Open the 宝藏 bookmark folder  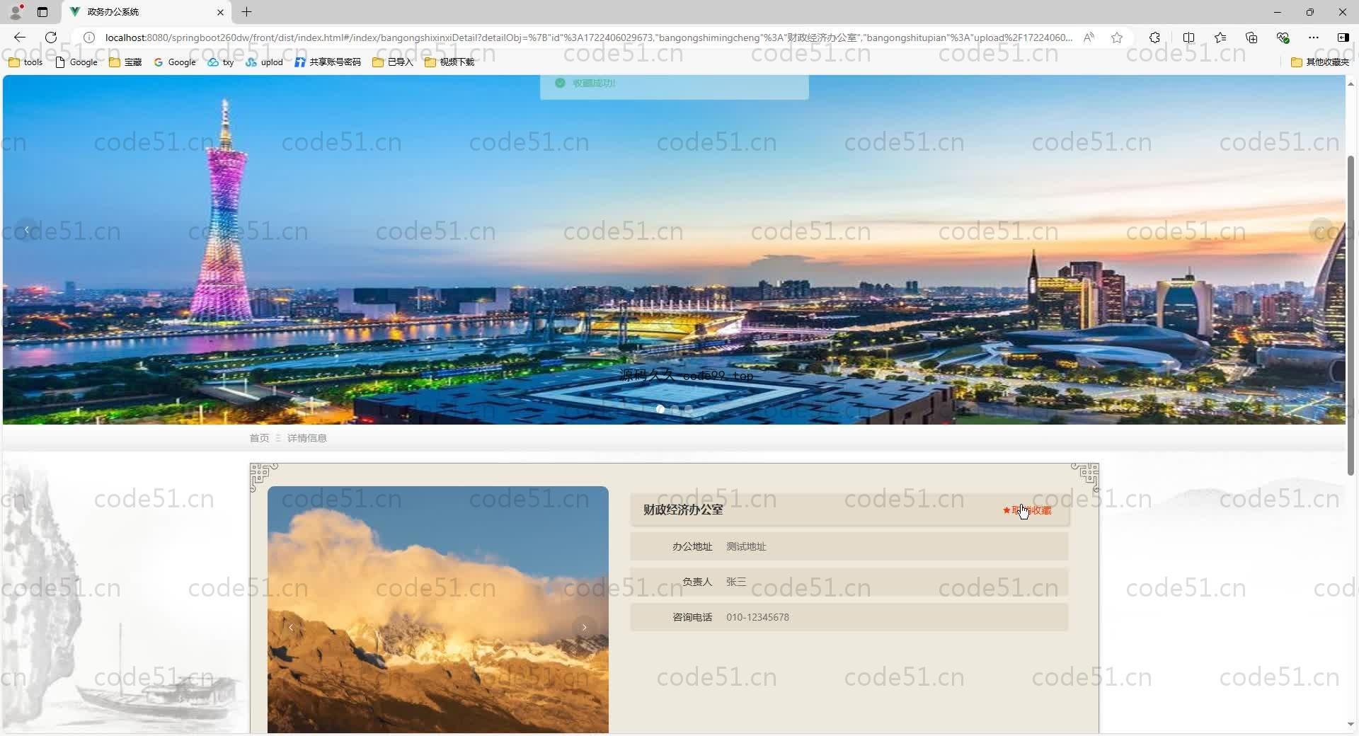125,62
